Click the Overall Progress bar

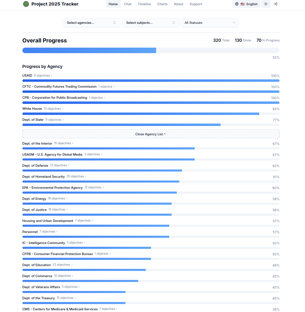point(151,50)
